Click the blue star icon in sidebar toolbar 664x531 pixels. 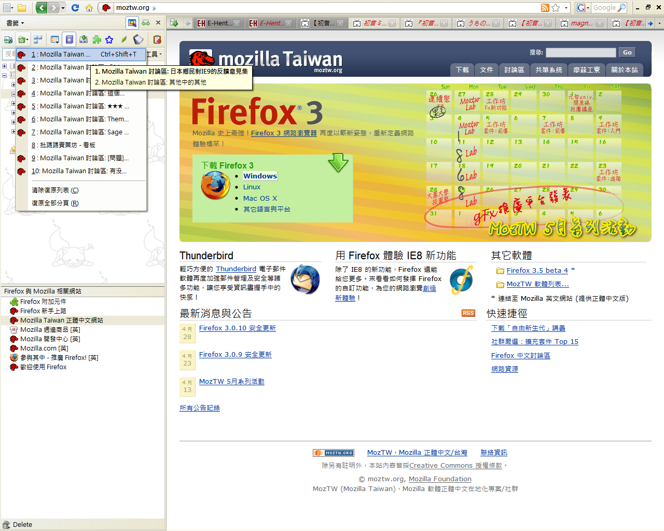pyautogui.click(x=109, y=39)
